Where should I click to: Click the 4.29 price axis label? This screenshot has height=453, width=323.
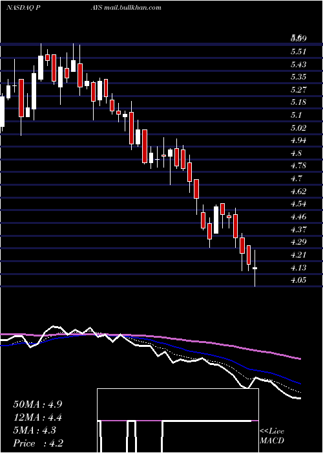tap(298, 243)
